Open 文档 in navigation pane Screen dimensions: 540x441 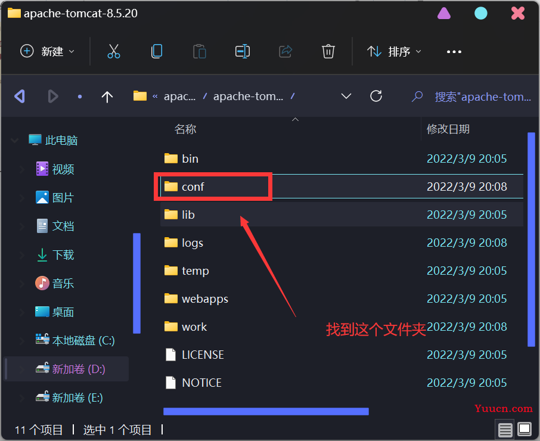55,226
